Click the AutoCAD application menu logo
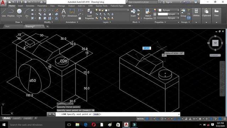This screenshot has width=227, height=128. [x=3, y=3]
